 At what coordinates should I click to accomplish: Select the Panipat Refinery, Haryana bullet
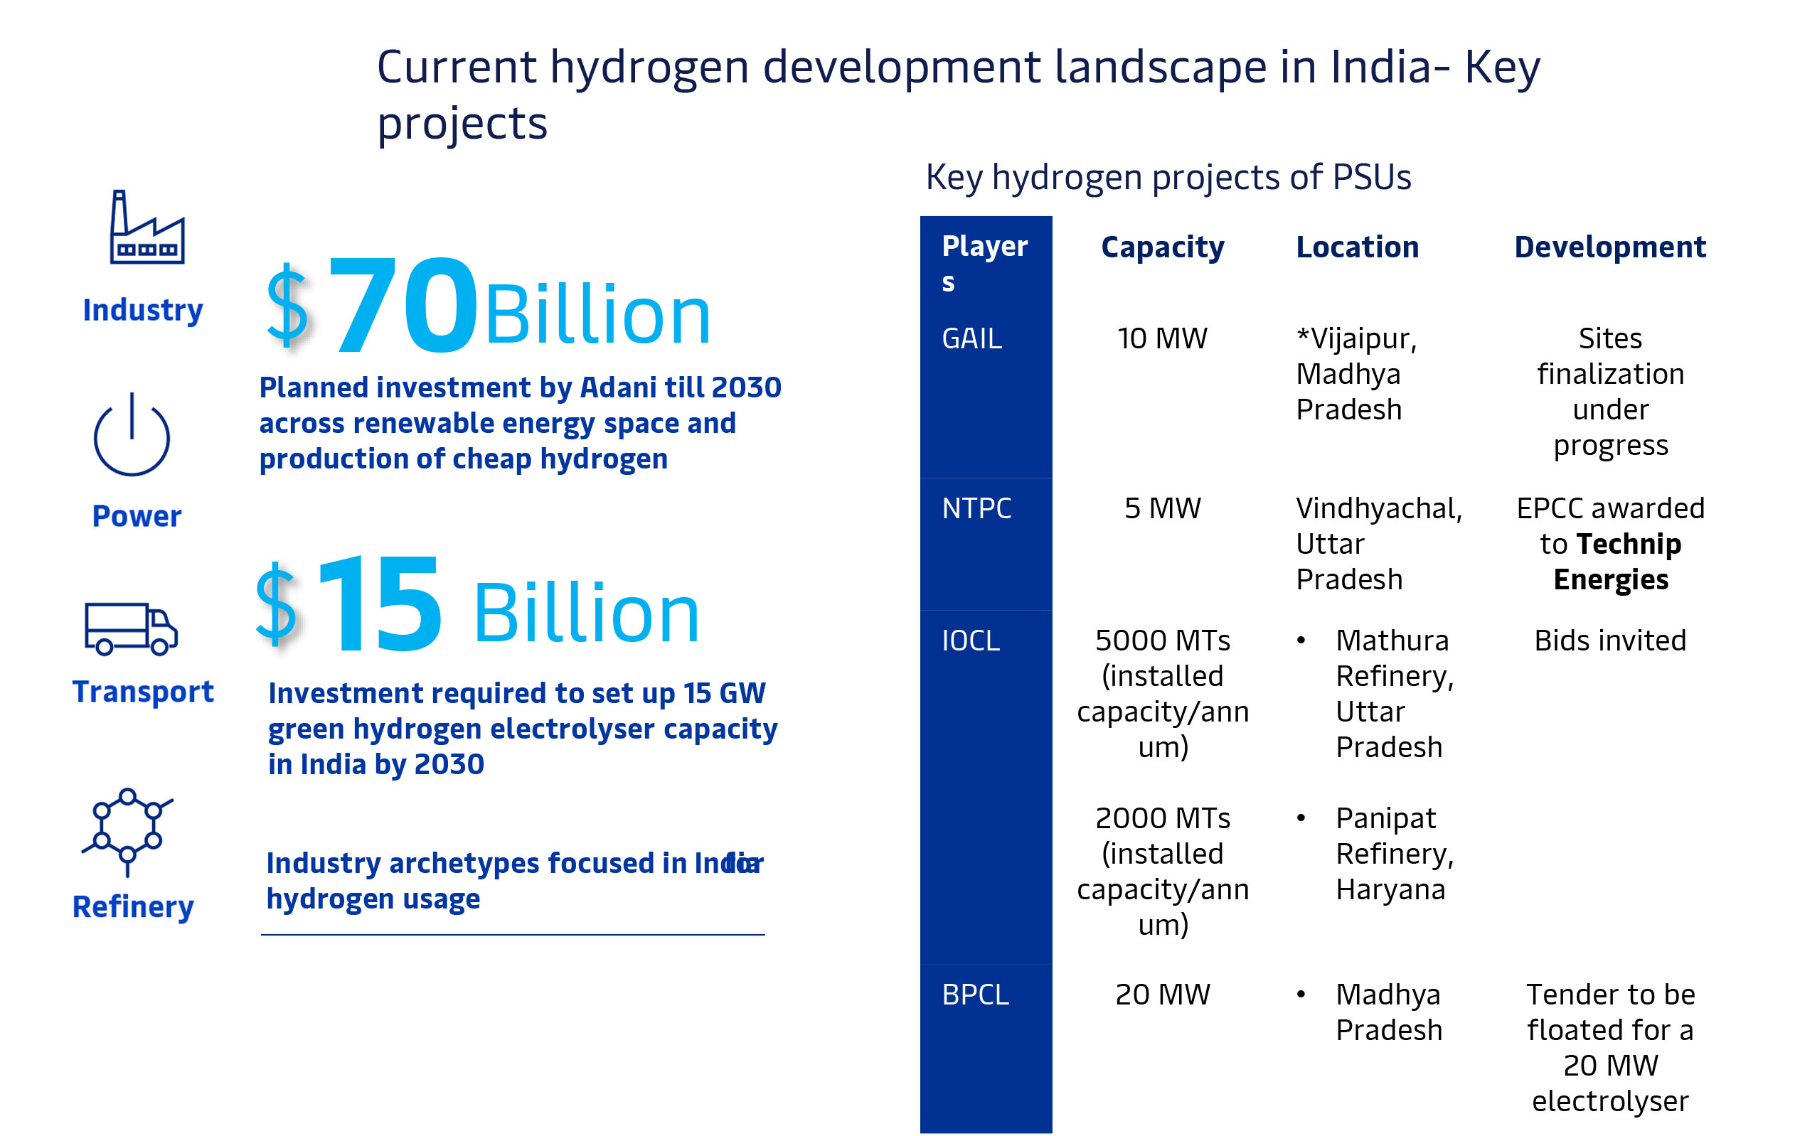tap(1375, 854)
